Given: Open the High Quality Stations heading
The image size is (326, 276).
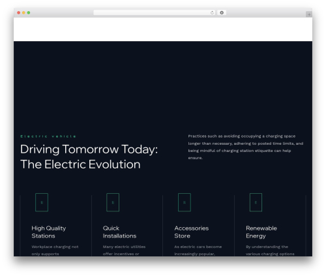Looking at the screenshot, I should click(x=49, y=232).
